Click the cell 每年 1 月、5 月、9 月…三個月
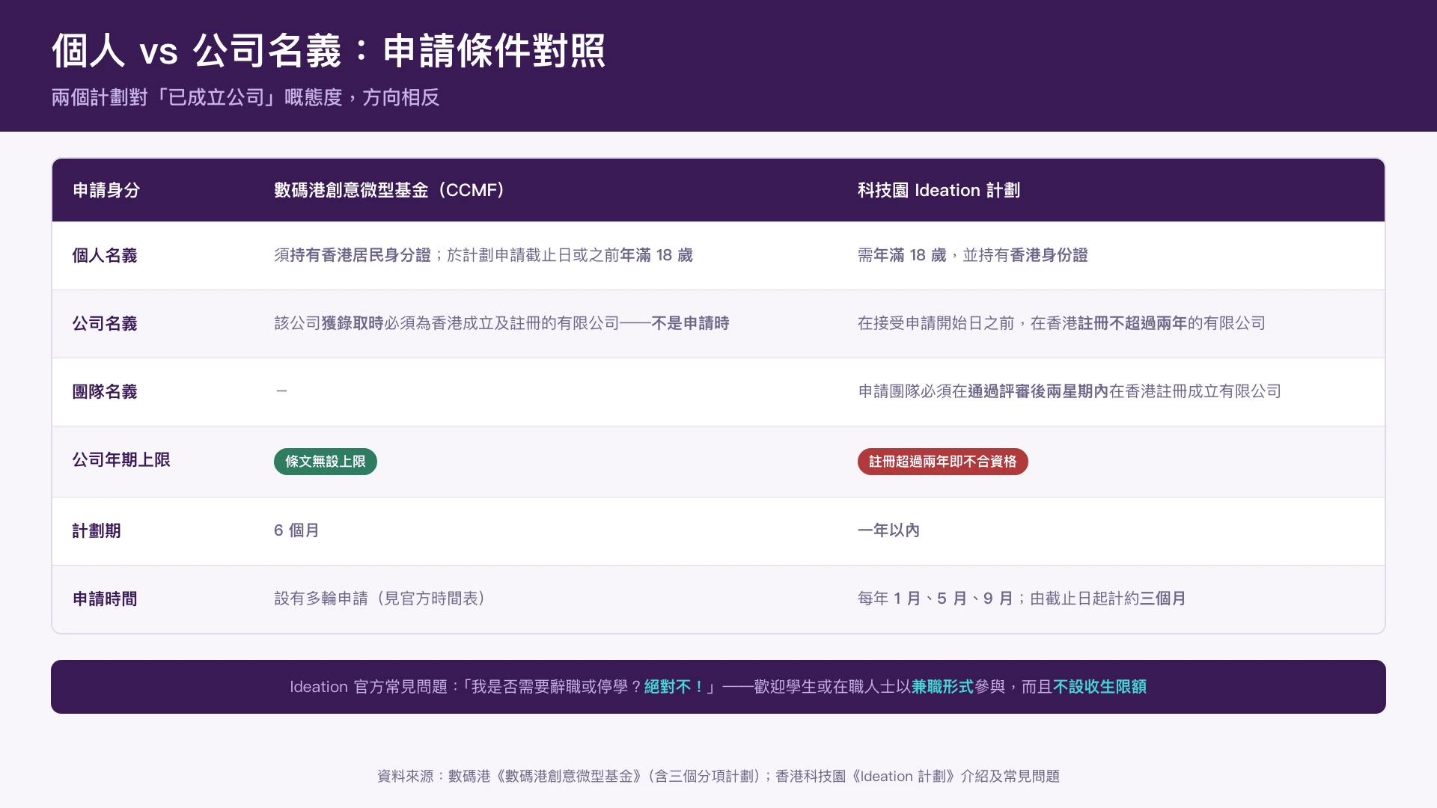Image resolution: width=1437 pixels, height=808 pixels. 1022,599
